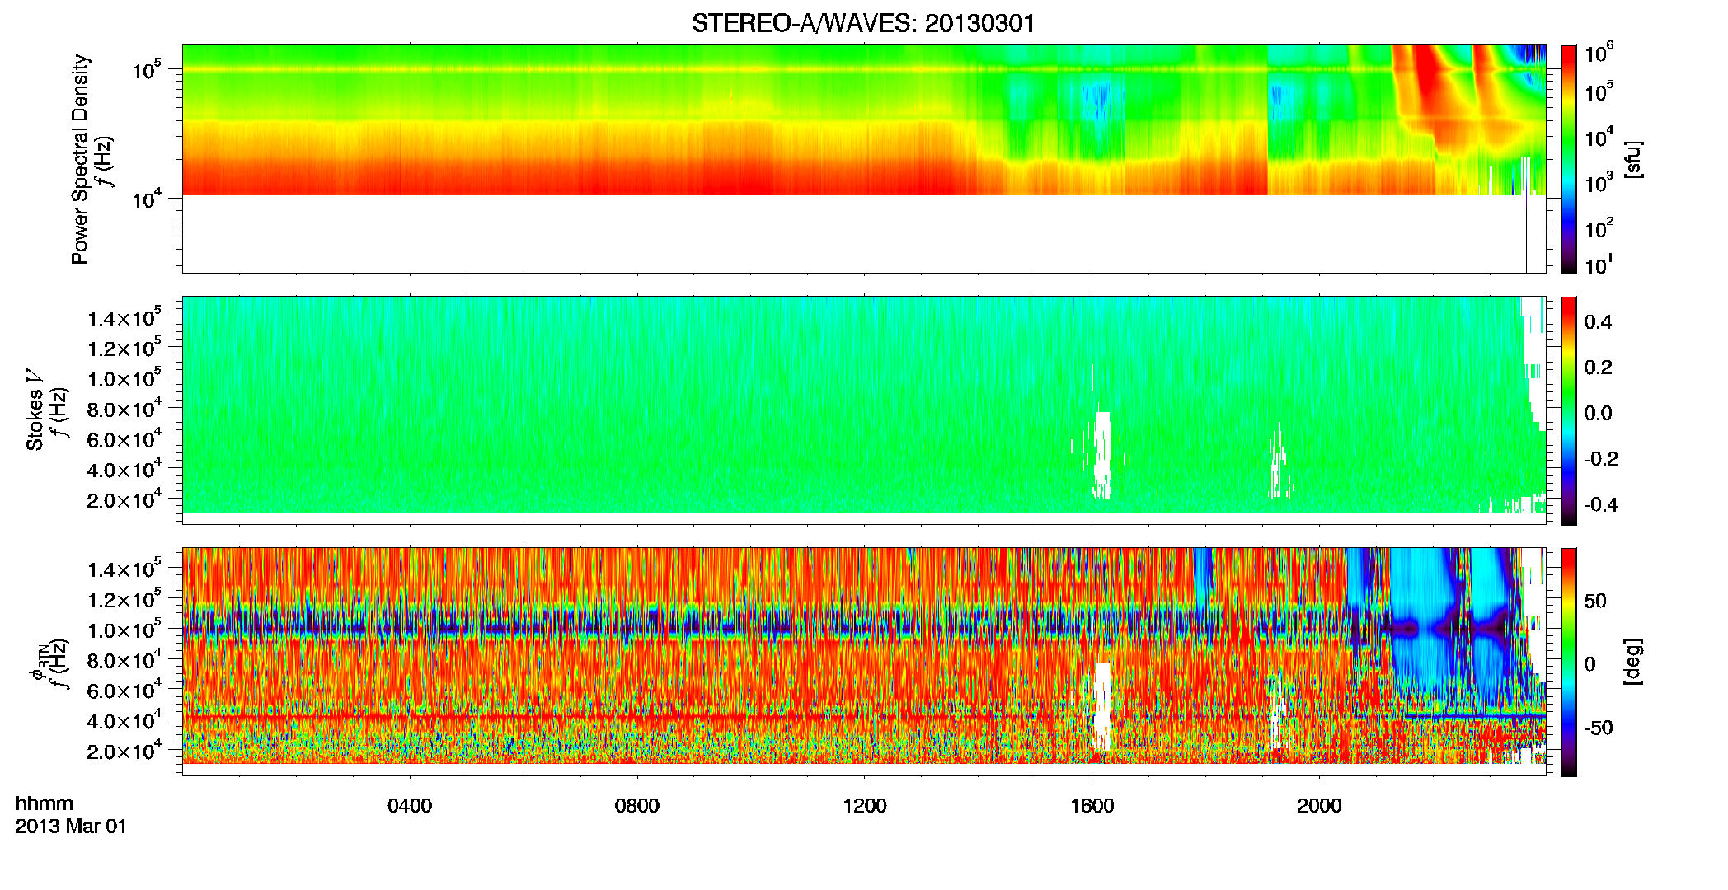Click the "0.0" label on Stokes V color bar

coord(1599,414)
